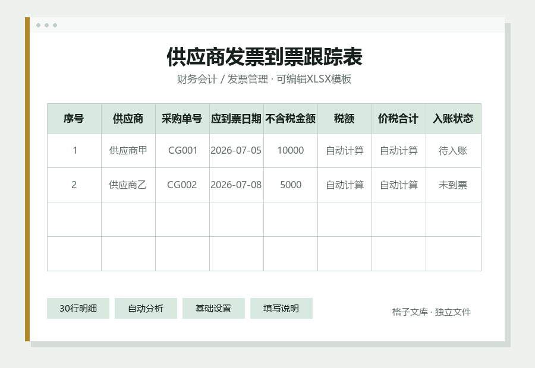The width and height of the screenshot is (535, 368).
Task: Select the 税额 column header
Action: pyautogui.click(x=345, y=119)
